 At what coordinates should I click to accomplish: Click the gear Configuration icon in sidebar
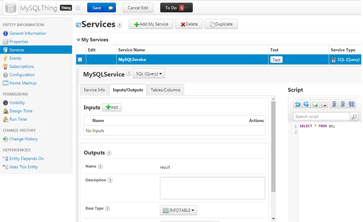(5, 75)
